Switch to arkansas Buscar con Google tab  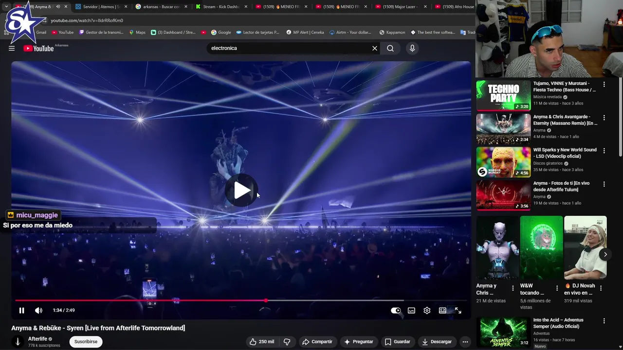[161, 7]
